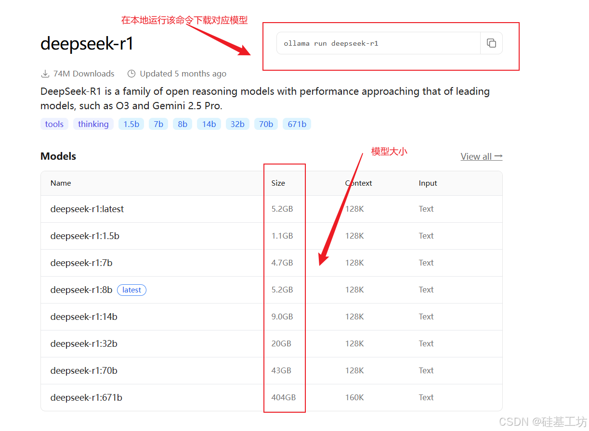Image resolution: width=589 pixels, height=431 pixels.
Task: Click the ollama run deepseek-r1 command field
Action: tap(379, 43)
